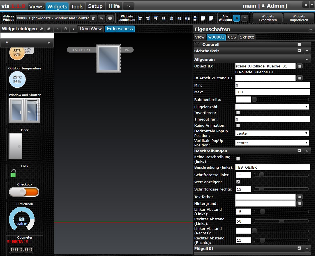315x256 pixels.
Task: Open the Flügelanzahl dropdown
Action: (272, 107)
